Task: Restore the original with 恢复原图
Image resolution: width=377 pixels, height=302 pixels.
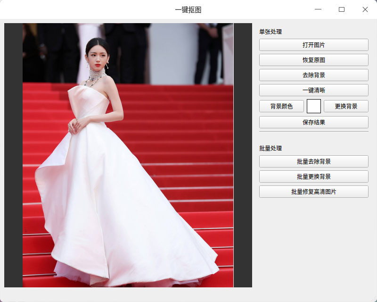Action: tap(313, 60)
